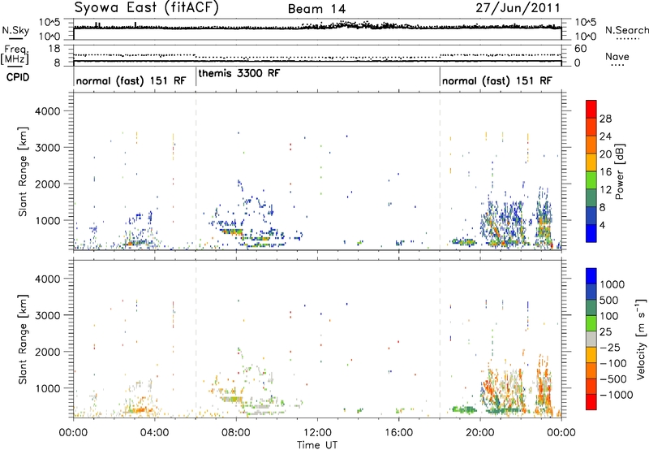Click the 'Slant Range [km]' label of velocity panel
This screenshot has width=649, height=450.
tap(23, 340)
